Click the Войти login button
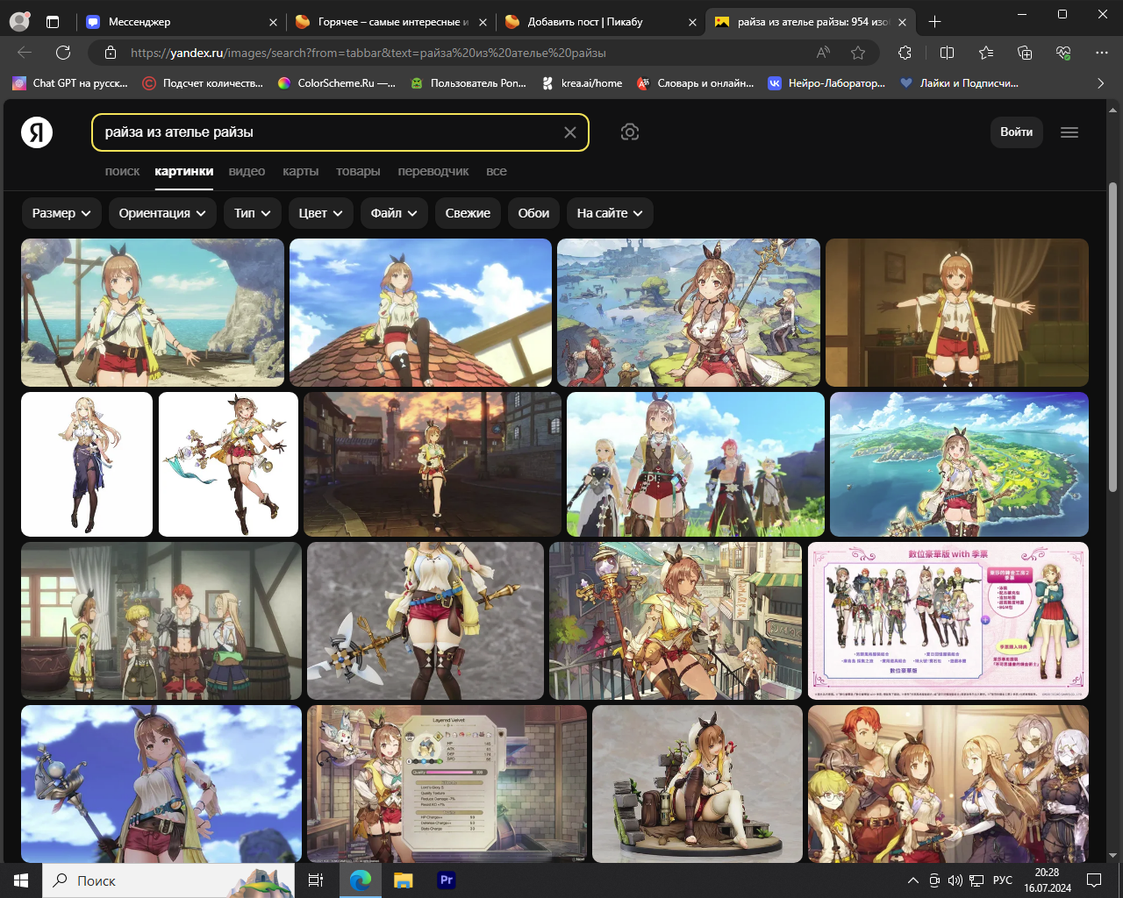Image resolution: width=1123 pixels, height=898 pixels. (x=1016, y=132)
